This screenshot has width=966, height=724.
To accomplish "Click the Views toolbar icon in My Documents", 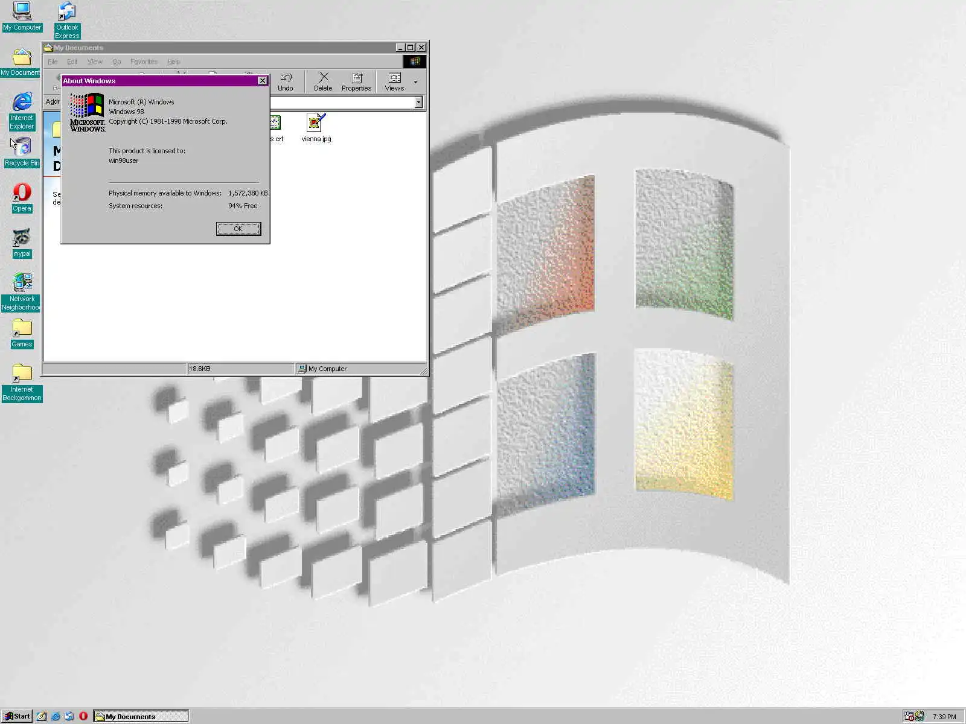I will (394, 82).
